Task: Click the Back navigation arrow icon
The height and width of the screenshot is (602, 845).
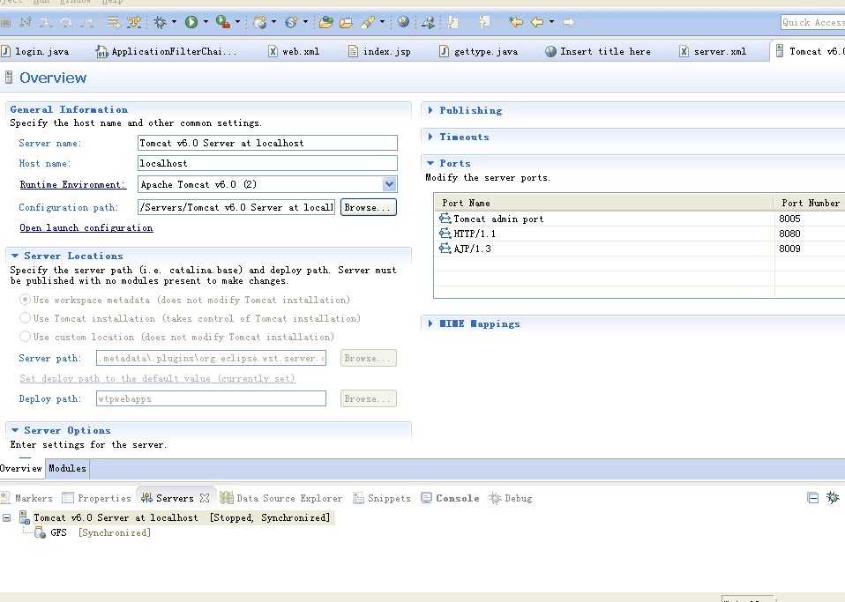Action: coord(537,22)
